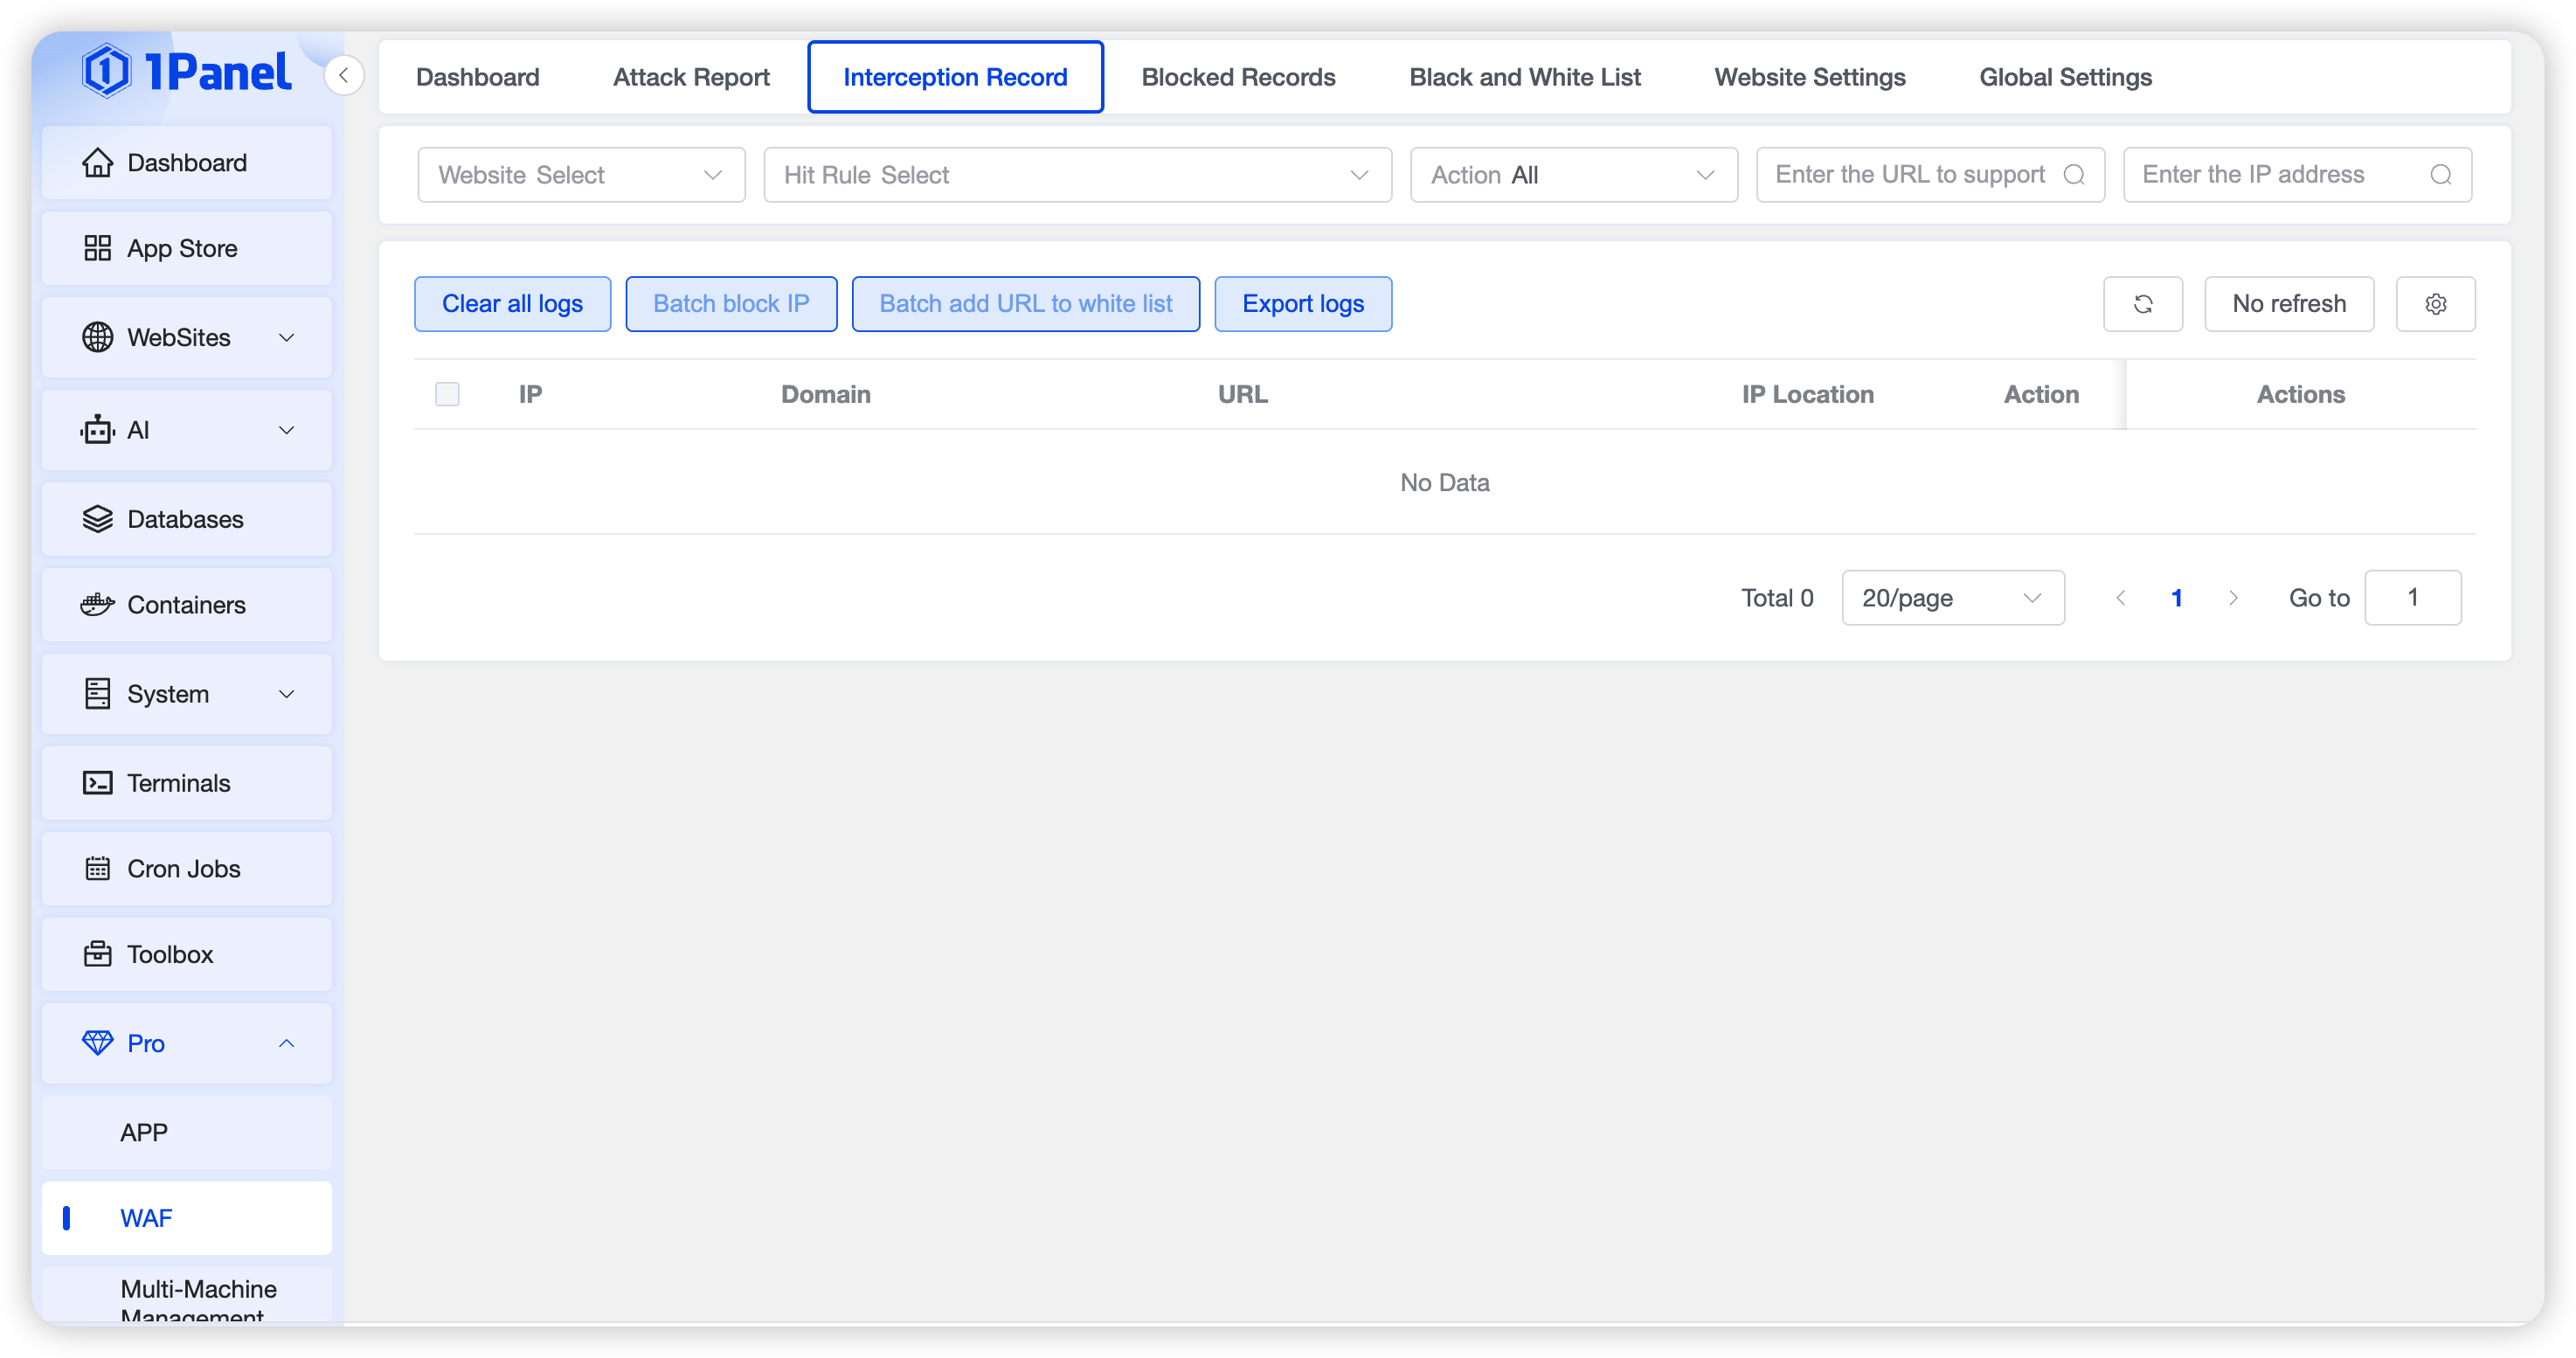This screenshot has height=1358, width=2576.
Task: Click the Databases stack icon
Action: (97, 519)
